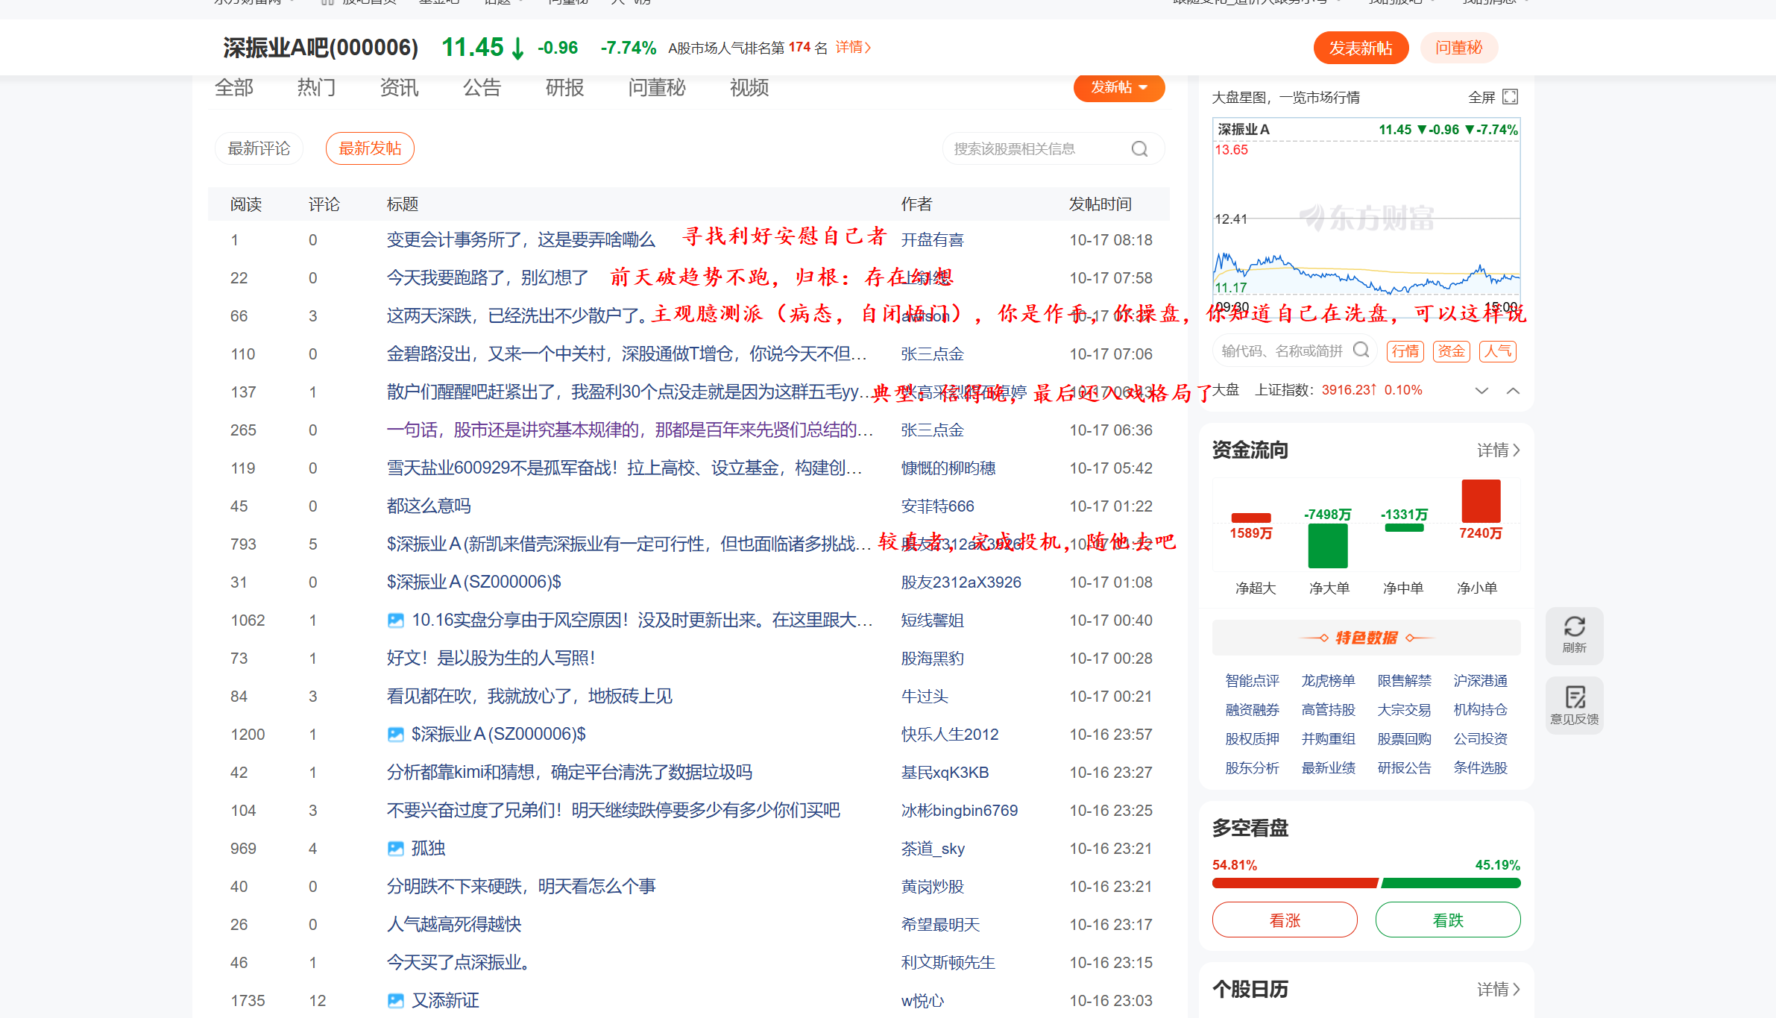Expand the 大盘 index down chevron
The image size is (1776, 1018).
1481,391
